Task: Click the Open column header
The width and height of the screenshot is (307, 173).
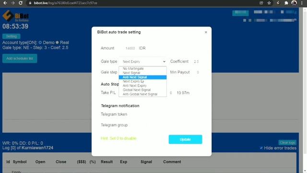Action: tap(40, 162)
